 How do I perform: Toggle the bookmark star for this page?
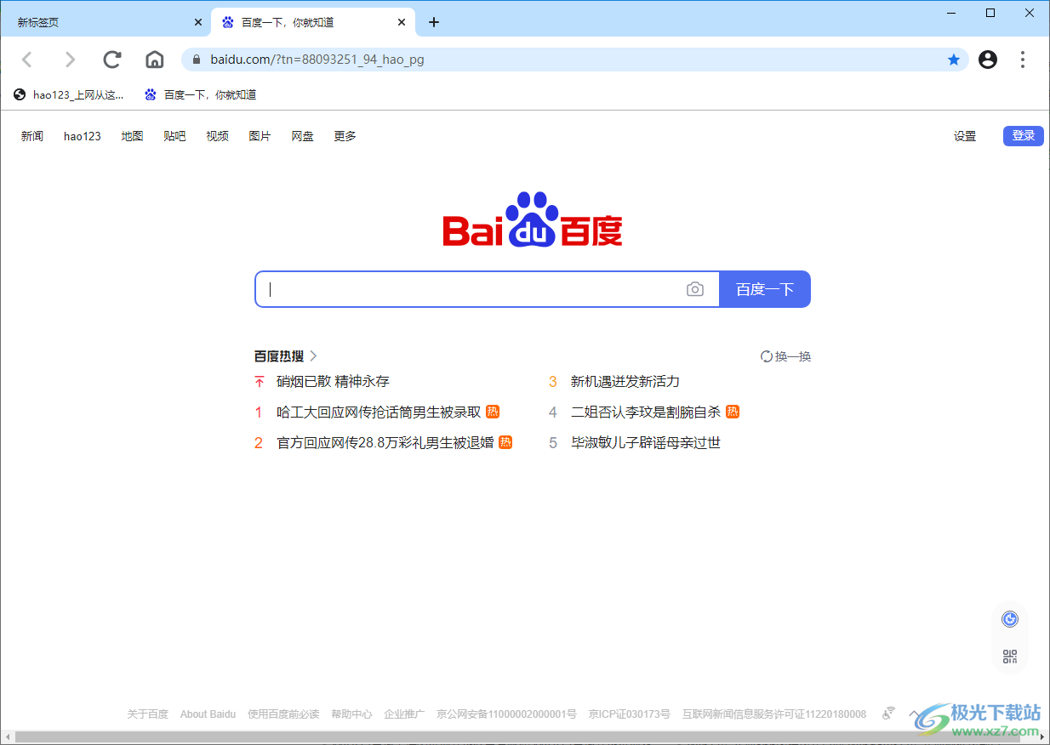[x=954, y=60]
